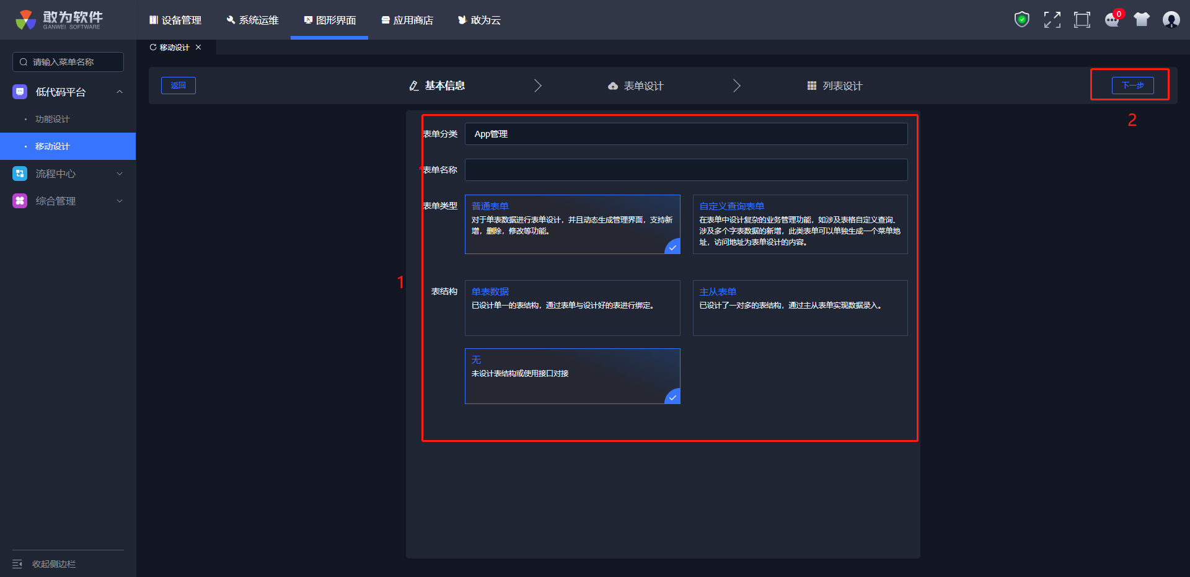Open 功能设计 in the sidebar
The image size is (1190, 577).
click(x=68, y=119)
